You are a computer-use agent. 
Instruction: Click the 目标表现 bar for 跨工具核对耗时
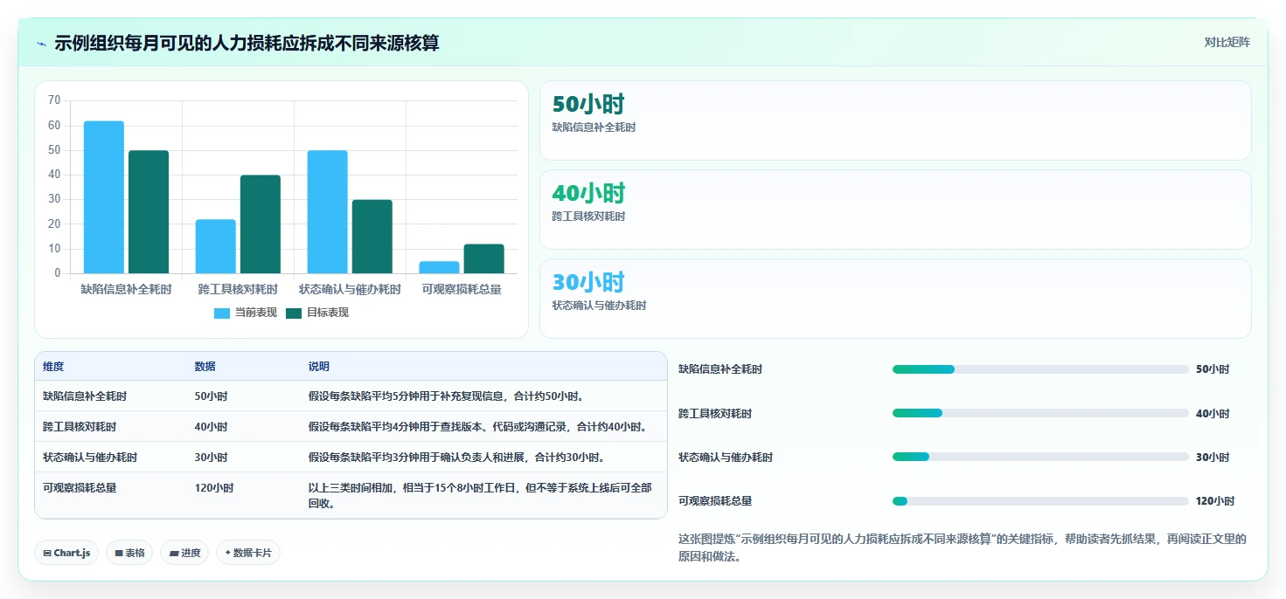261,224
